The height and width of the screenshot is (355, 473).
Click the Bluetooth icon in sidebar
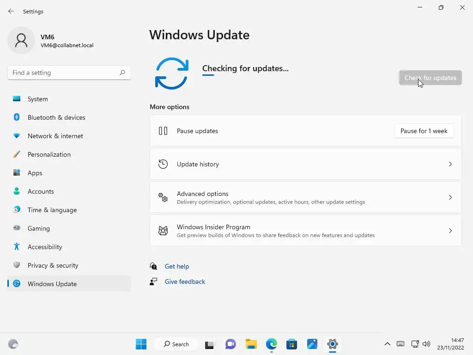[x=17, y=117]
